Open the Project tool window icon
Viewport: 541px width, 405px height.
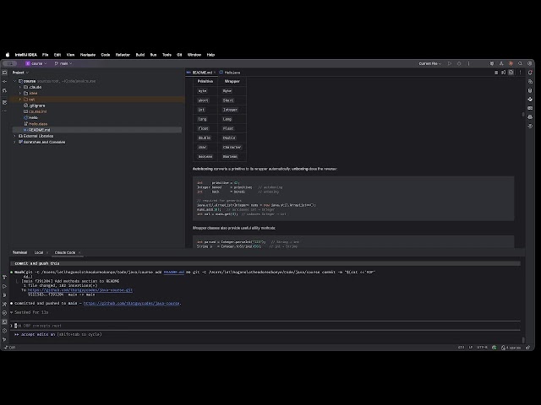coord(4,73)
